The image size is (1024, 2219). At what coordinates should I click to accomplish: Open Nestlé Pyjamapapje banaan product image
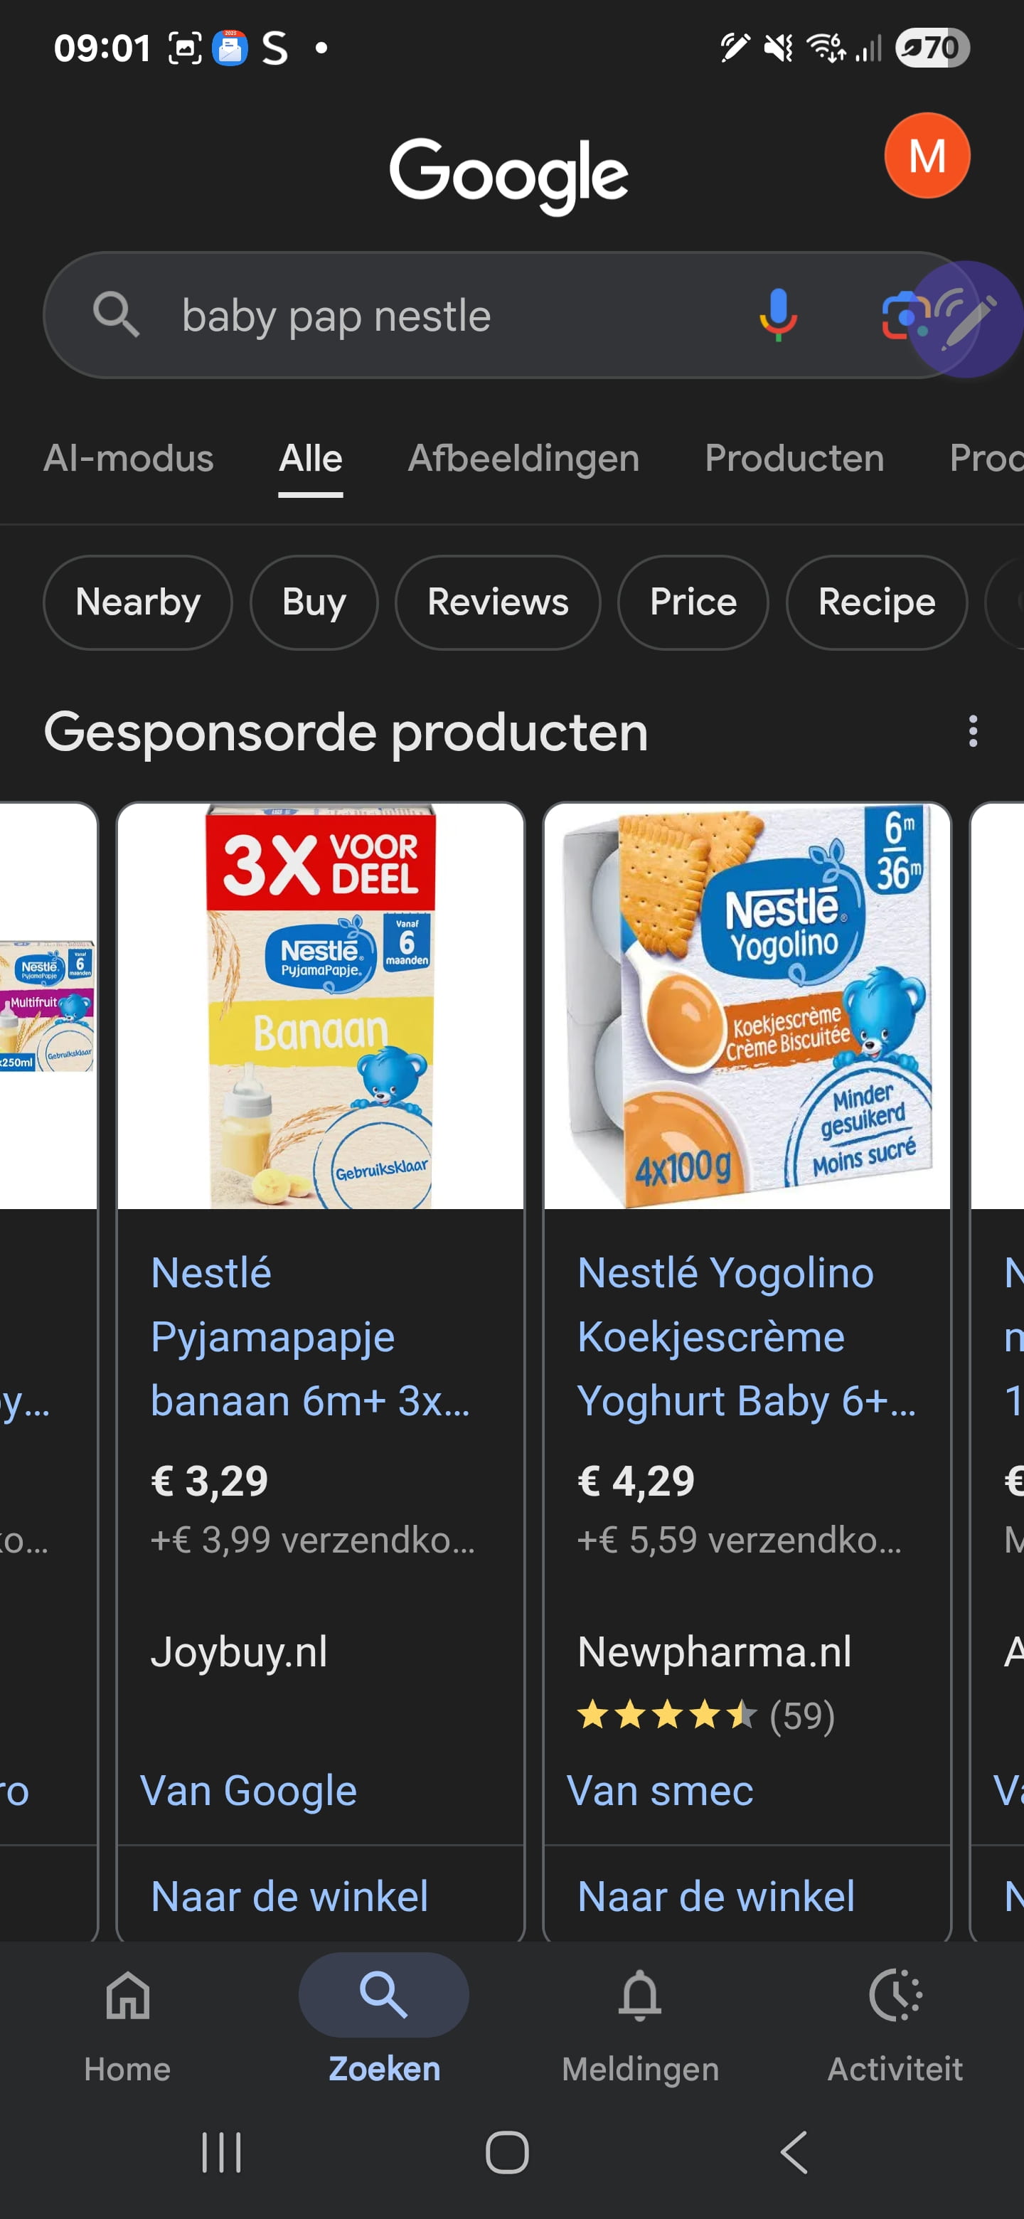321,1006
